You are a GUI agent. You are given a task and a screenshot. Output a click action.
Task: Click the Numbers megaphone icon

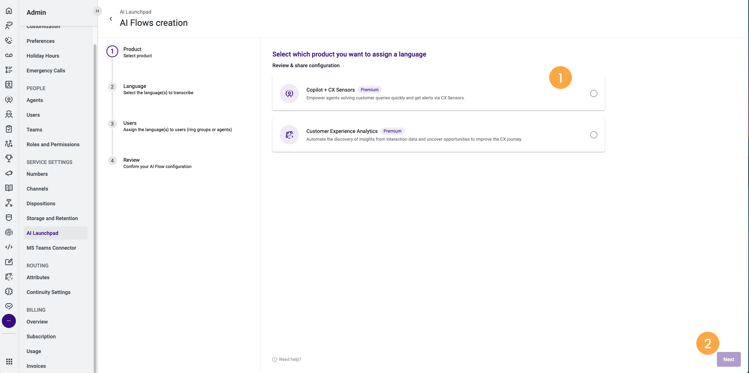(x=9, y=173)
